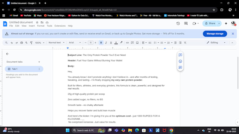Open the Insert menu

tap(32, 26)
